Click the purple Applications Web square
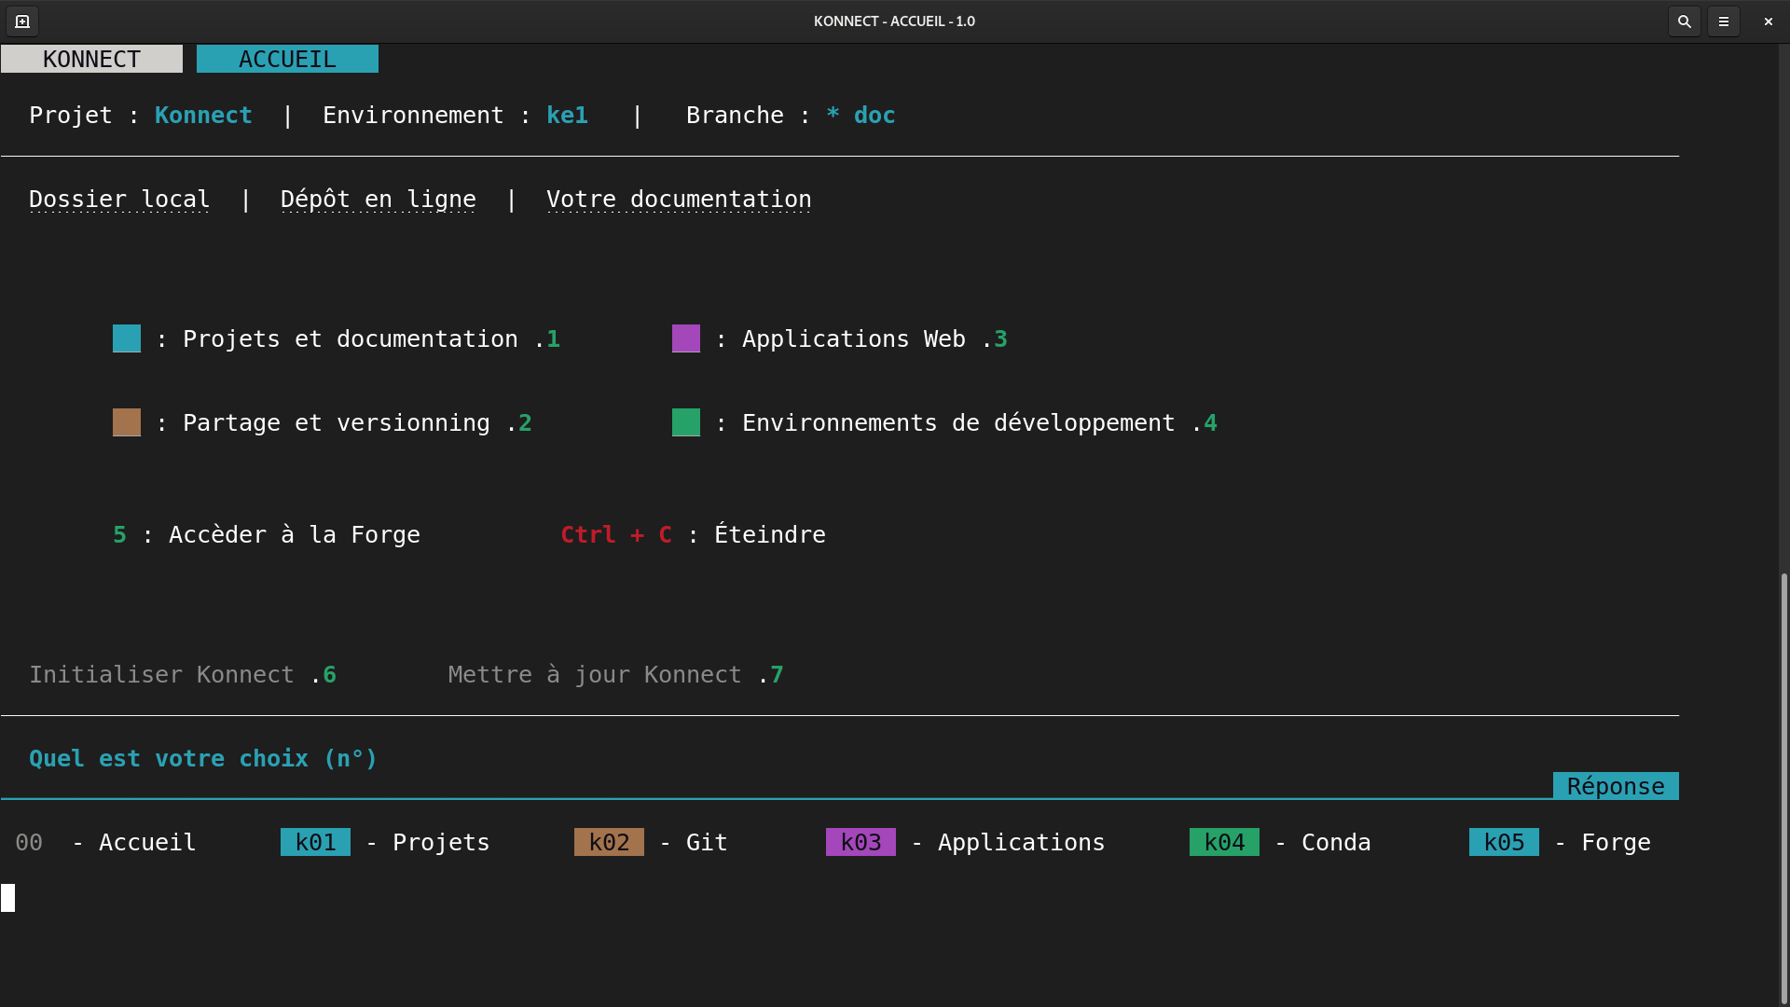The height and width of the screenshot is (1007, 1790). [686, 338]
